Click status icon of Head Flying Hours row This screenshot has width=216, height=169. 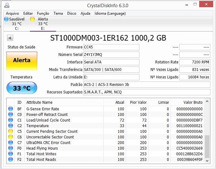[x=11, y=148]
